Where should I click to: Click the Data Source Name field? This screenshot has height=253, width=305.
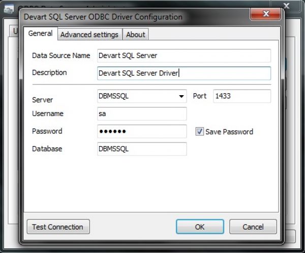[x=184, y=55]
